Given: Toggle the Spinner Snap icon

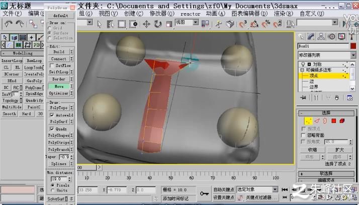Looking at the screenshot, I should [x=277, y=24].
